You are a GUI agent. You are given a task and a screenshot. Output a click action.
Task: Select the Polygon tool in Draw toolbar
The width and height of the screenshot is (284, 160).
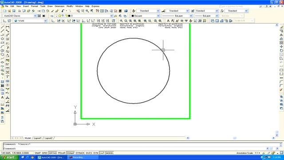click(x=2, y=39)
